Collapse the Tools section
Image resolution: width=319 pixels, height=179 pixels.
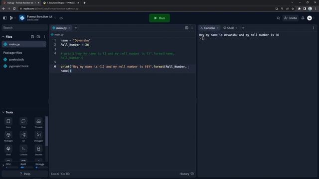(3, 112)
